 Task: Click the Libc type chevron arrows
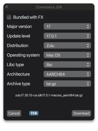coord(88,65)
